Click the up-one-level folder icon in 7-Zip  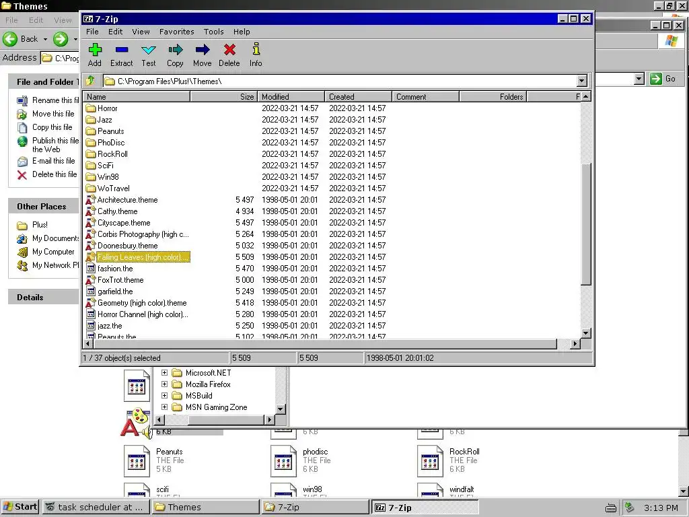tap(91, 81)
